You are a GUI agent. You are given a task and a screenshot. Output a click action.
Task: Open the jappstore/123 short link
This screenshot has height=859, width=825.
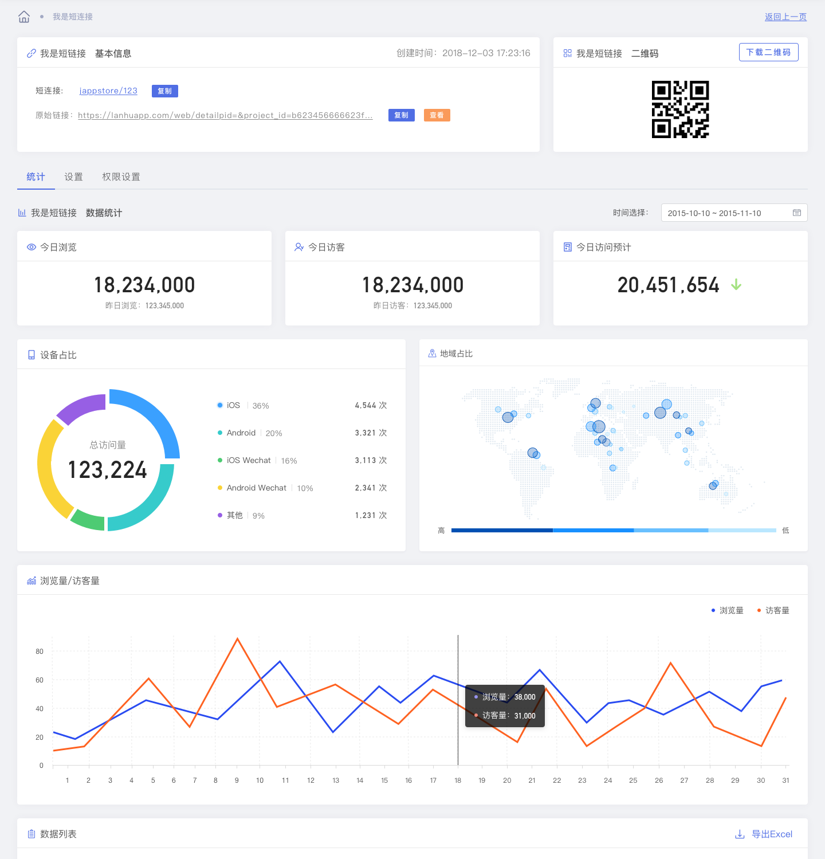(x=108, y=91)
